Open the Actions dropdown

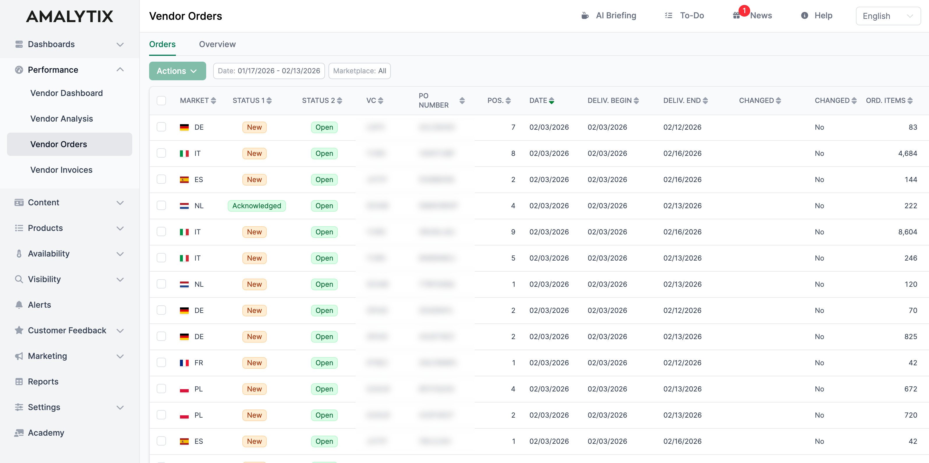point(177,71)
